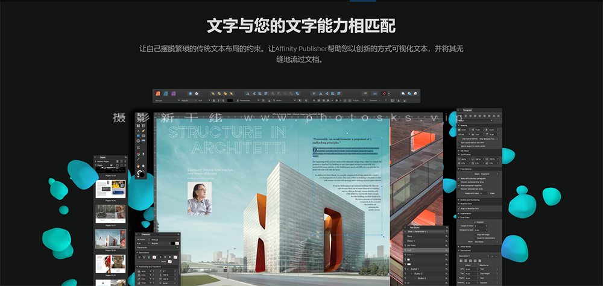Select the View hand tool

(x=138, y=166)
